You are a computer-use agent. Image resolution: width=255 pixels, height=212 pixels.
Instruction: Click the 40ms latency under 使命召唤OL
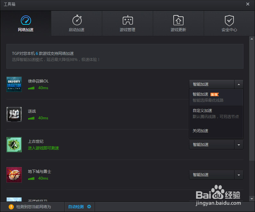[43, 88]
